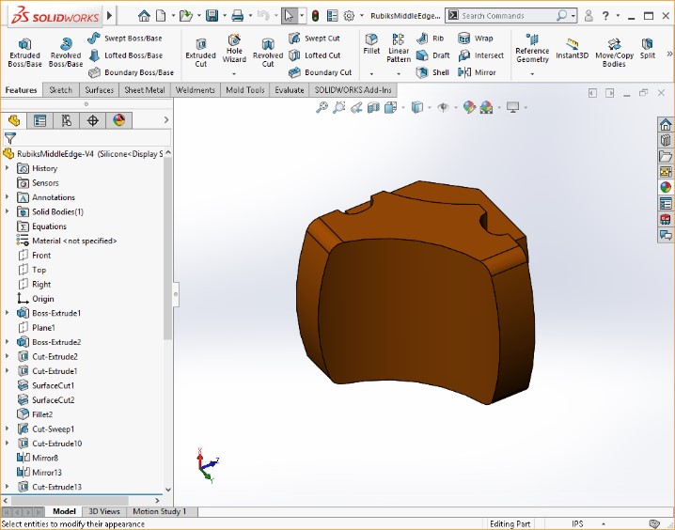This screenshot has width=675, height=530.
Task: Open the DimXpertManager tab
Action: [x=92, y=120]
